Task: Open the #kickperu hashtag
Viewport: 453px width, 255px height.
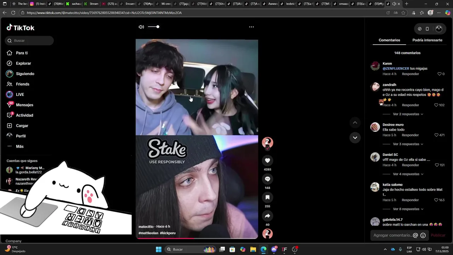Action: pyautogui.click(x=168, y=233)
